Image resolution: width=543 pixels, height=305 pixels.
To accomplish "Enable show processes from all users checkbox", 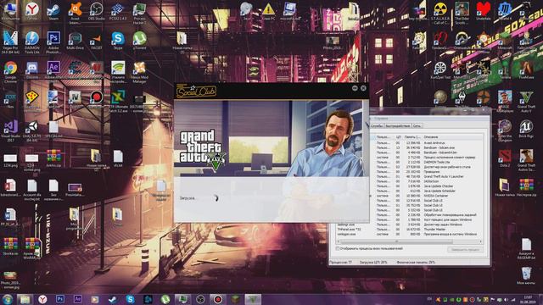I will [338, 248].
